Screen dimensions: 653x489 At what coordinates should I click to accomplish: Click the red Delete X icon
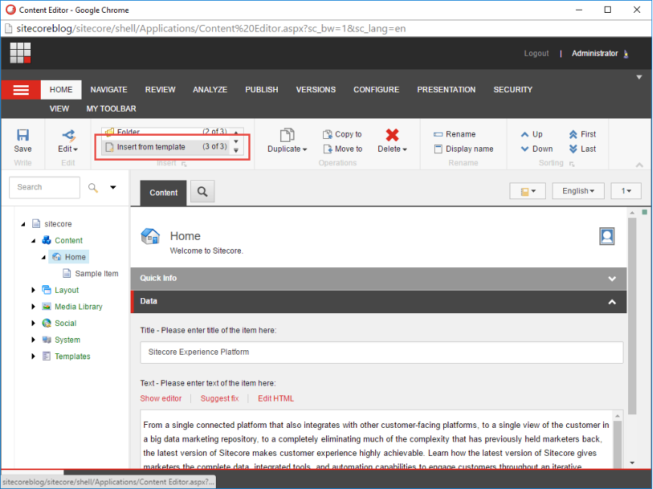[392, 135]
